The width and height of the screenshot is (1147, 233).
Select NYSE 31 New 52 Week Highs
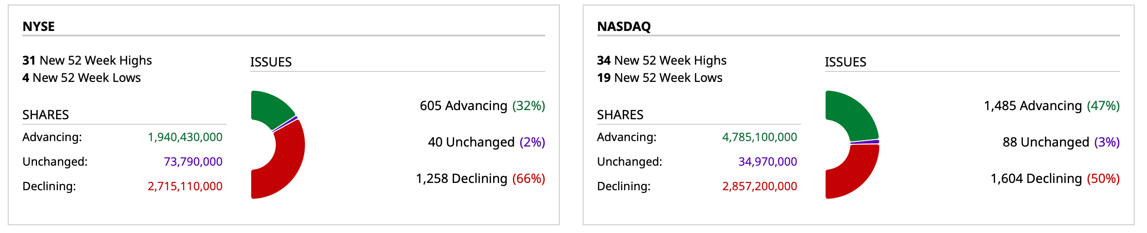coord(87,61)
